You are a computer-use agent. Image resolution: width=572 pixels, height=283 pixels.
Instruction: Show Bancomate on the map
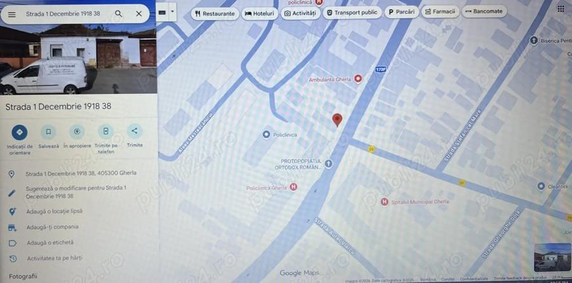point(484,11)
